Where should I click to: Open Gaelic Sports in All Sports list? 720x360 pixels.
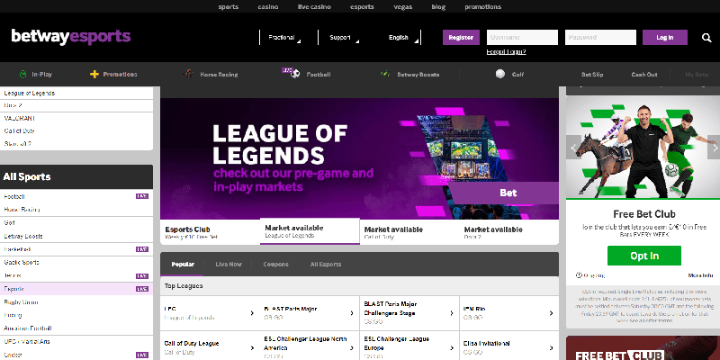tap(76, 263)
